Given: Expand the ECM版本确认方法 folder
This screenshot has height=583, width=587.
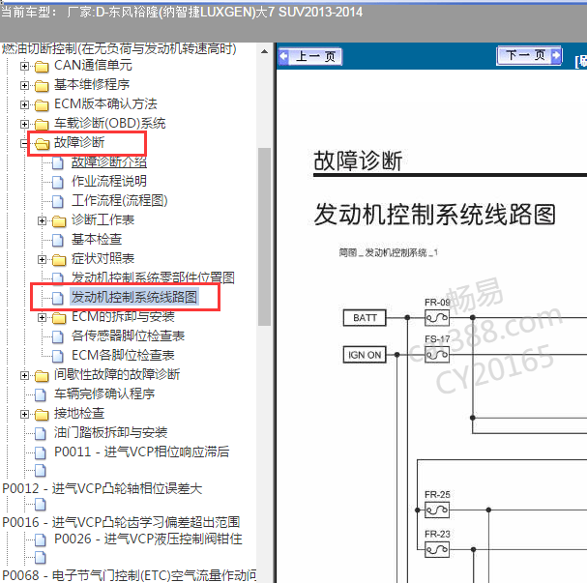Looking at the screenshot, I should (24, 104).
